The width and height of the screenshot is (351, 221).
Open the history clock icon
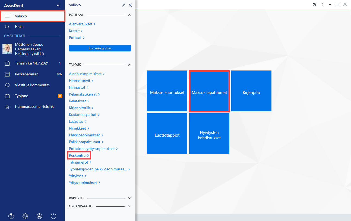pos(315,4)
